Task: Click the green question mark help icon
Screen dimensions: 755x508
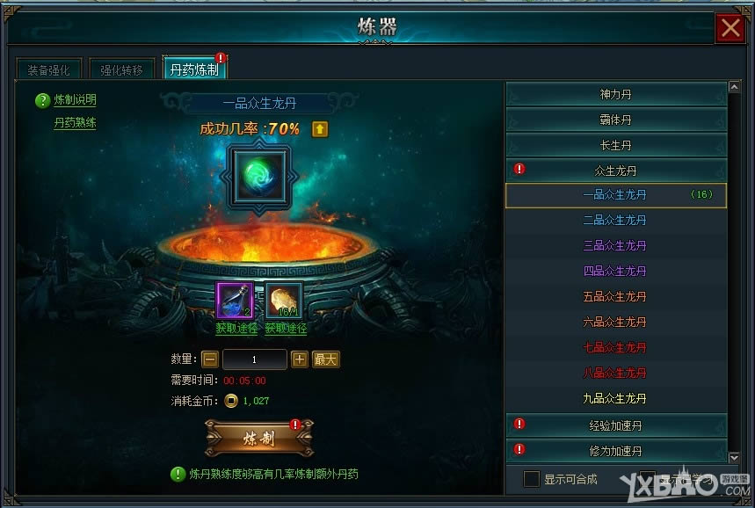Action: click(42, 100)
